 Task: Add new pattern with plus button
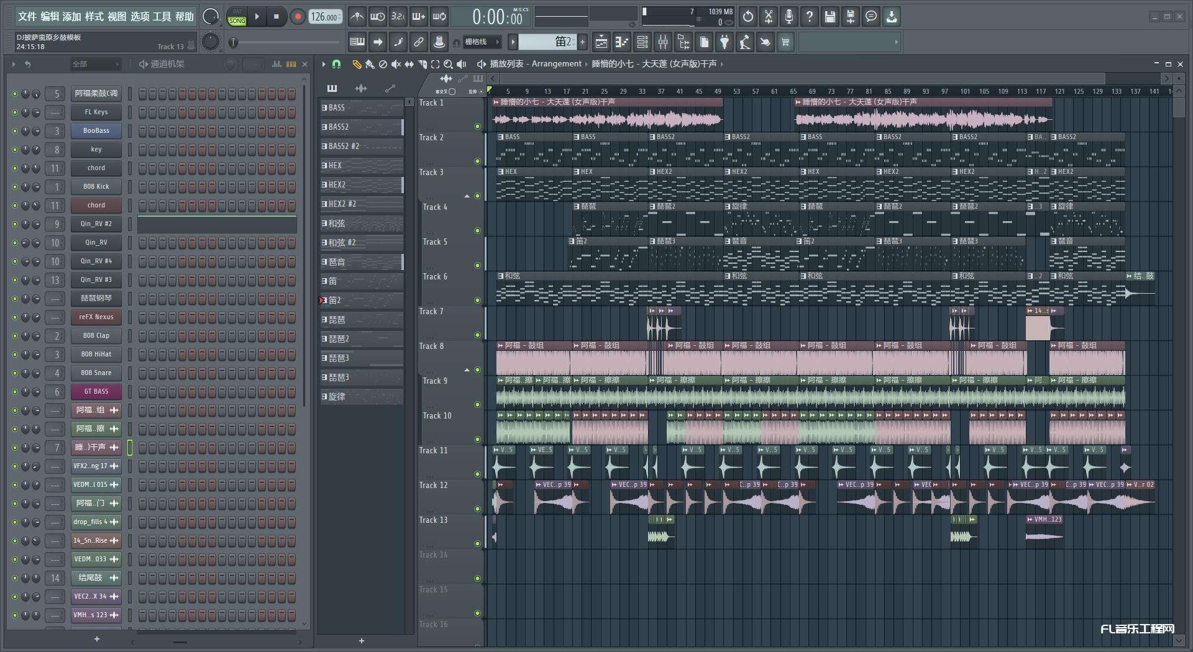pos(582,42)
